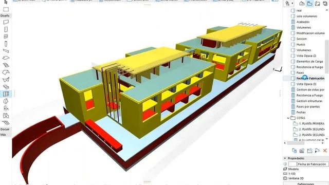Select the Mesh tool
329x185 pixels.
6,123
